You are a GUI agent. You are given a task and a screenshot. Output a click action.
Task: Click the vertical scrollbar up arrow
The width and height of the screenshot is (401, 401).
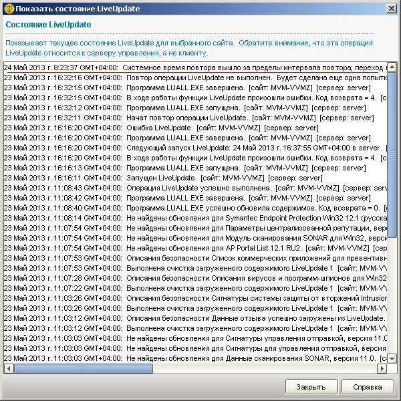pyautogui.click(x=392, y=68)
